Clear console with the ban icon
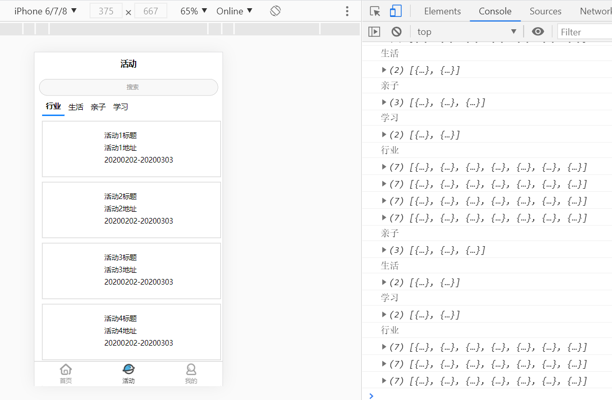Viewport: 612px width, 400px height. 396,32
